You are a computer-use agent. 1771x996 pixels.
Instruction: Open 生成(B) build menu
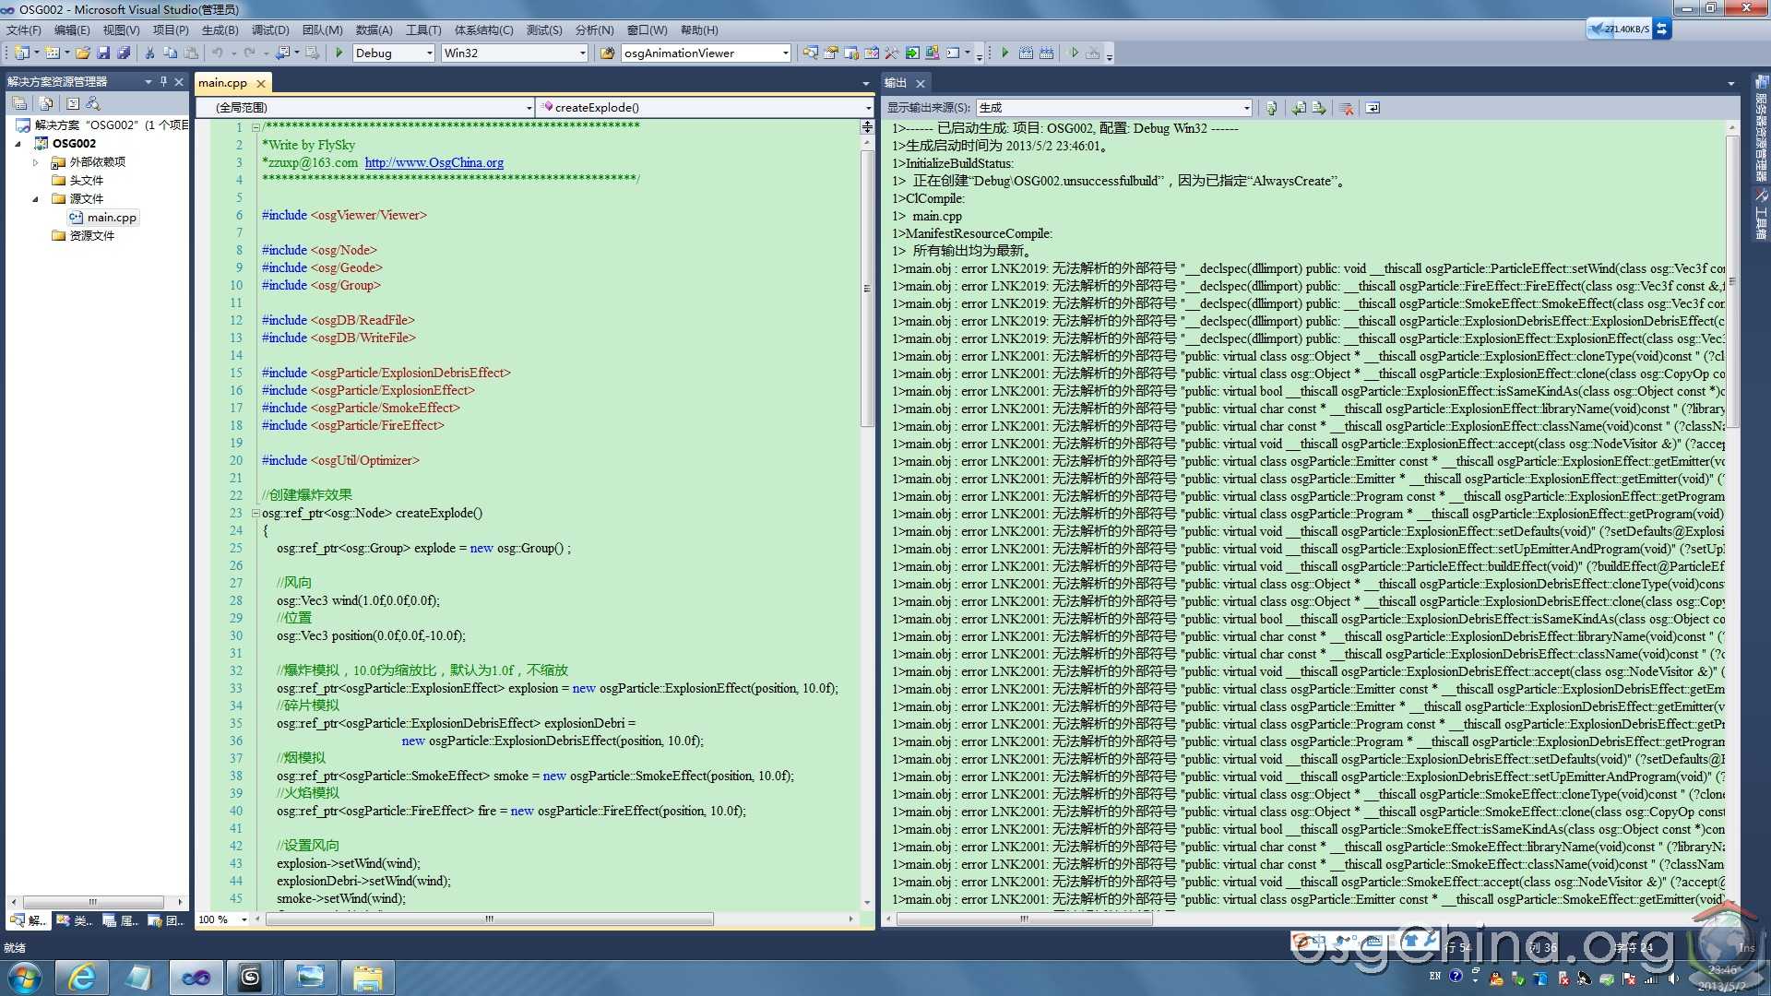point(220,30)
